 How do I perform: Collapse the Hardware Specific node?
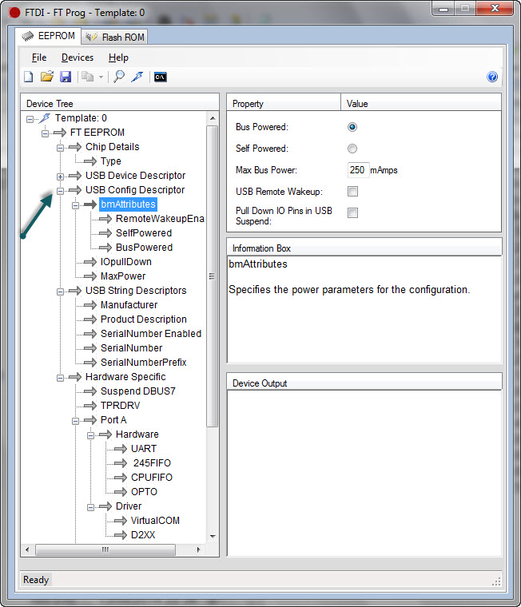pyautogui.click(x=60, y=379)
